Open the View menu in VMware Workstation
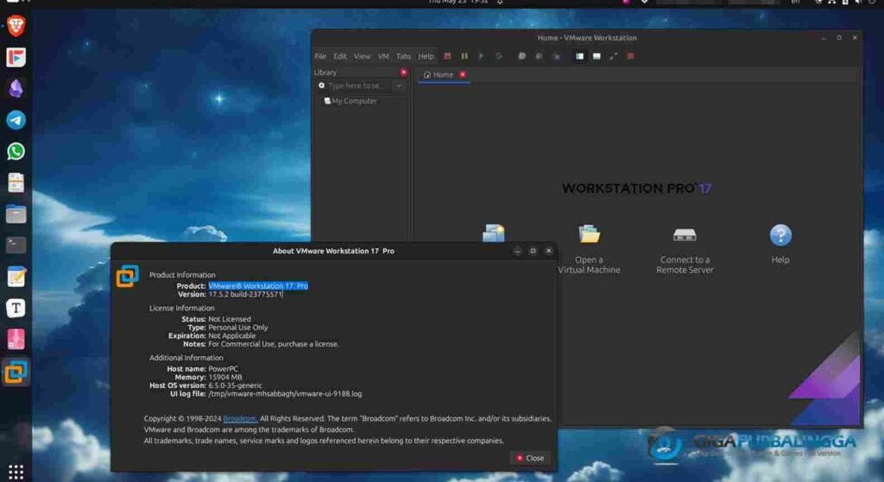 coord(362,56)
